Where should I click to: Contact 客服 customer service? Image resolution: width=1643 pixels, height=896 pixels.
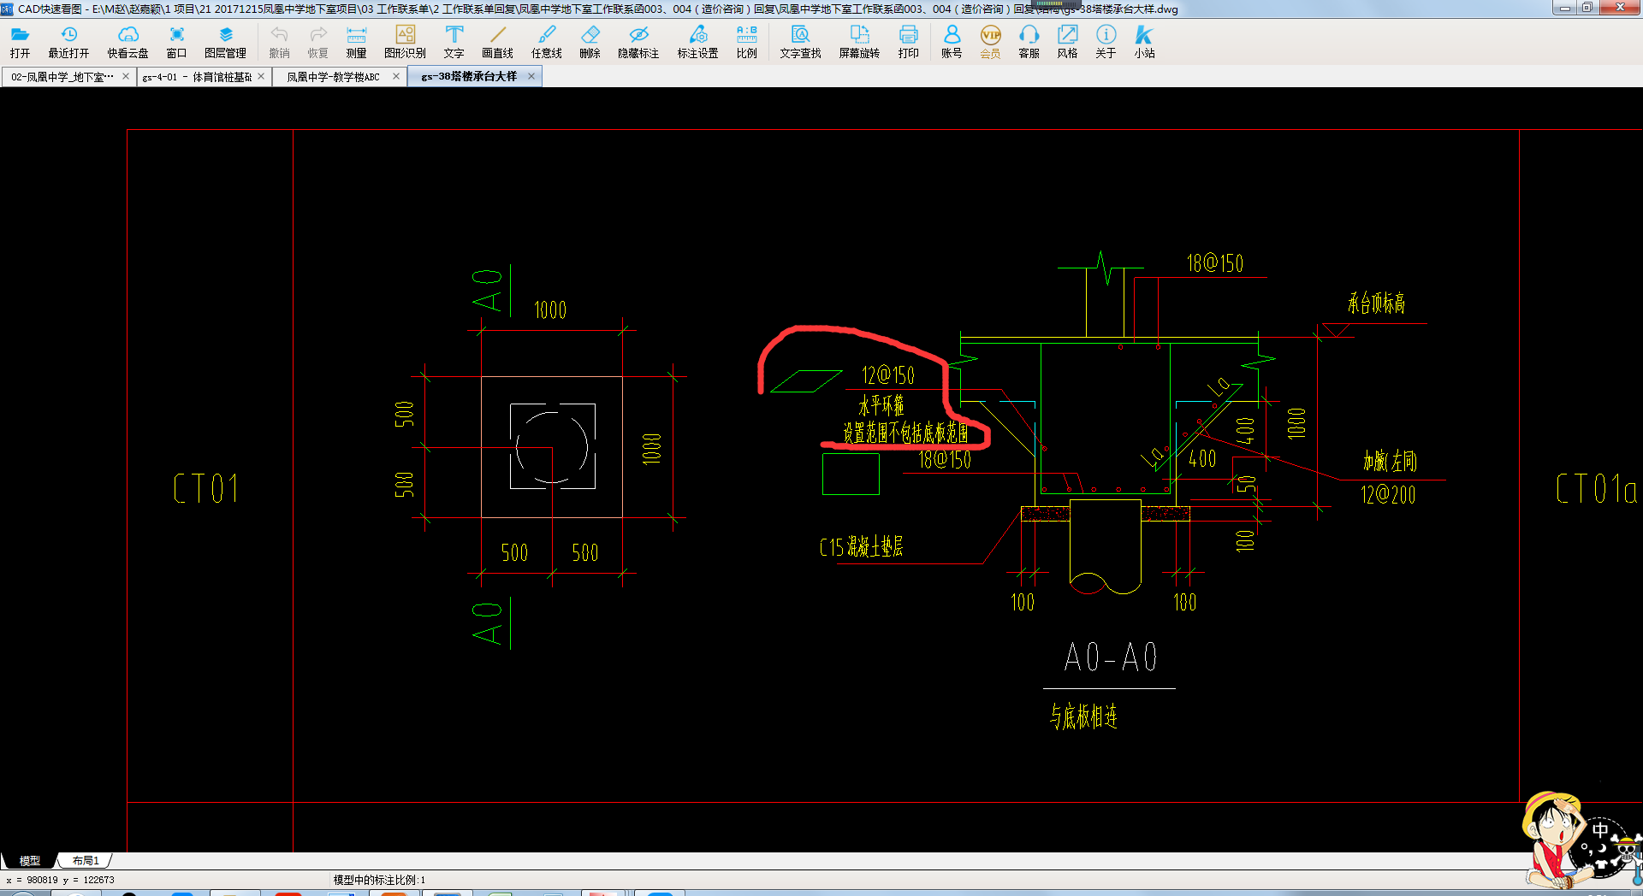pyautogui.click(x=1029, y=41)
